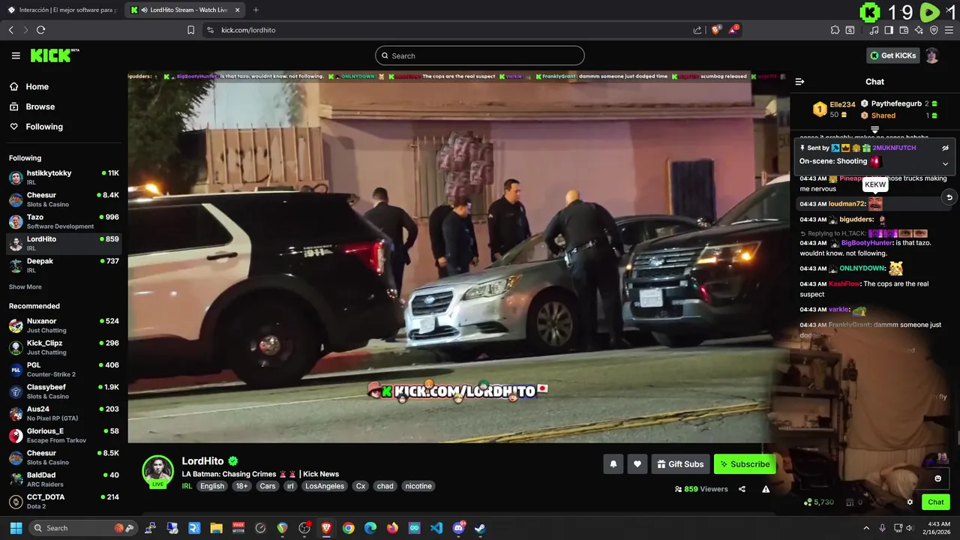
Task: Open Discord from the taskbar
Action: (x=458, y=528)
